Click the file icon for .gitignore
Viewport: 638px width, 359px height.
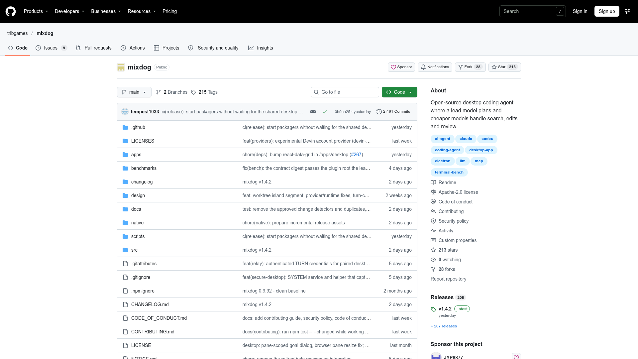coord(125,277)
